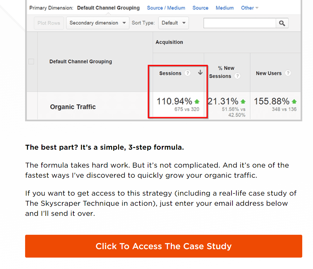Click the green arrow beside 21.31%

pos(243,101)
